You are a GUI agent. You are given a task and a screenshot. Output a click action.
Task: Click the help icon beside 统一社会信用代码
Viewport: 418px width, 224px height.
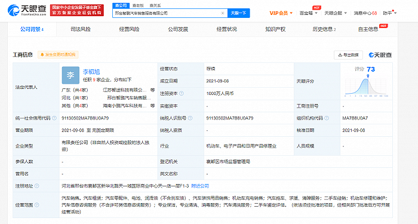coord(54,118)
